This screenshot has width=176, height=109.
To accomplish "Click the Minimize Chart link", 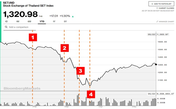I will pyautogui.click(x=165, y=21).
